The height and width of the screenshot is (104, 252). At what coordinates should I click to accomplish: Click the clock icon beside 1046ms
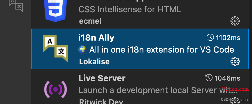[209, 78]
